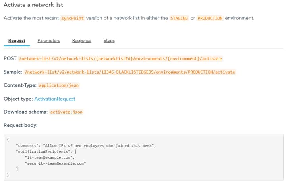The image size is (286, 184).
Task: Click the syncPoint code term
Action: point(72,18)
